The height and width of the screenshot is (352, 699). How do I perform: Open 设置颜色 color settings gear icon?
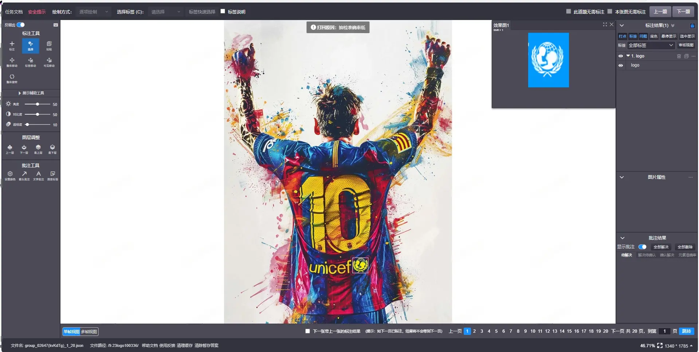coord(10,176)
